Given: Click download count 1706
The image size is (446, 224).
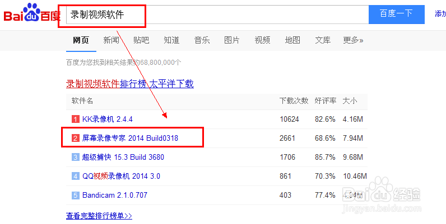Looking at the screenshot, I should coord(287,157).
